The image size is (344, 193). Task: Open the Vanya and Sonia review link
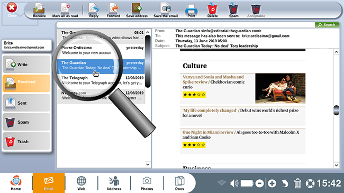pyautogui.click(x=213, y=79)
